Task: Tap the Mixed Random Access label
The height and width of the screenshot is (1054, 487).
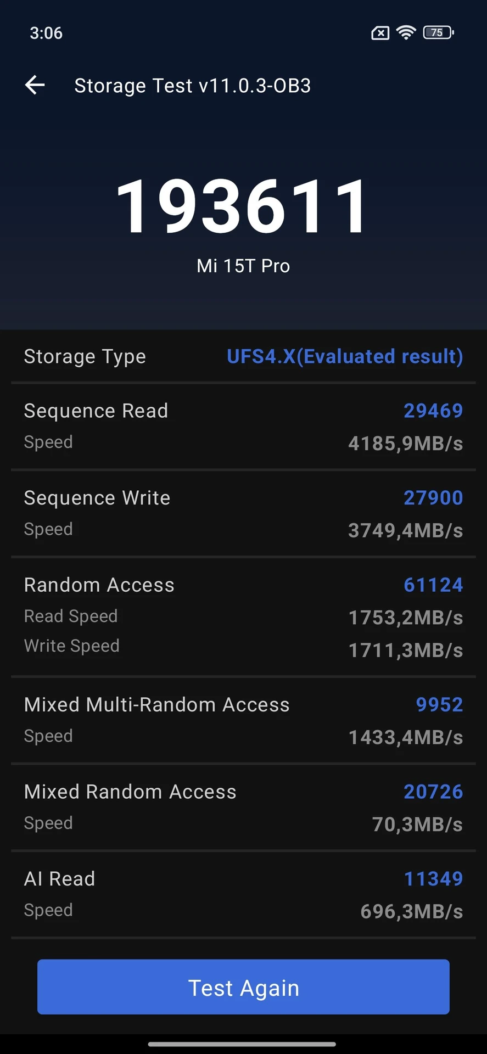Action: [130, 792]
